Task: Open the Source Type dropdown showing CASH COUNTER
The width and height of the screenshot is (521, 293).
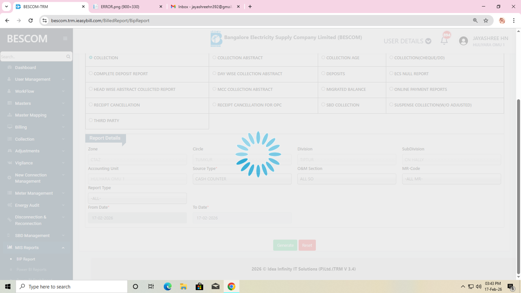Action: 242,179
